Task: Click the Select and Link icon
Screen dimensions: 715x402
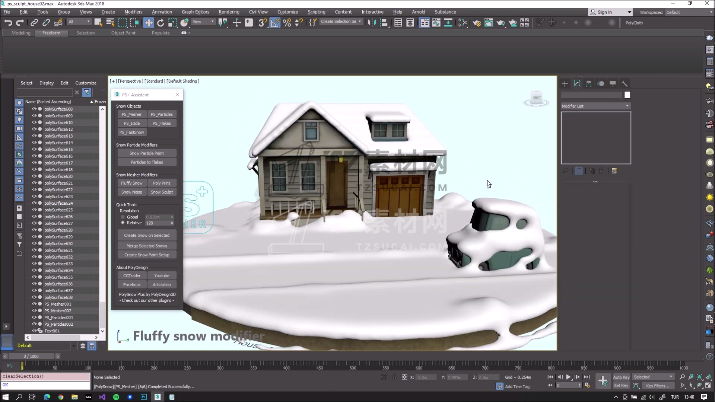Action: 34,23
